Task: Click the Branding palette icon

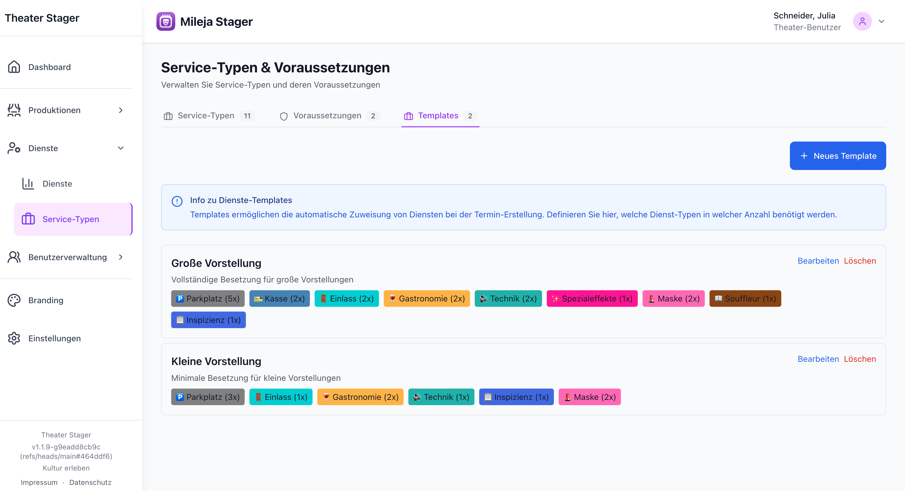Action: pos(14,300)
